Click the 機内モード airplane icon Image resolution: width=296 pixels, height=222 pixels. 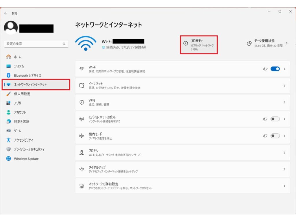(x=82, y=136)
